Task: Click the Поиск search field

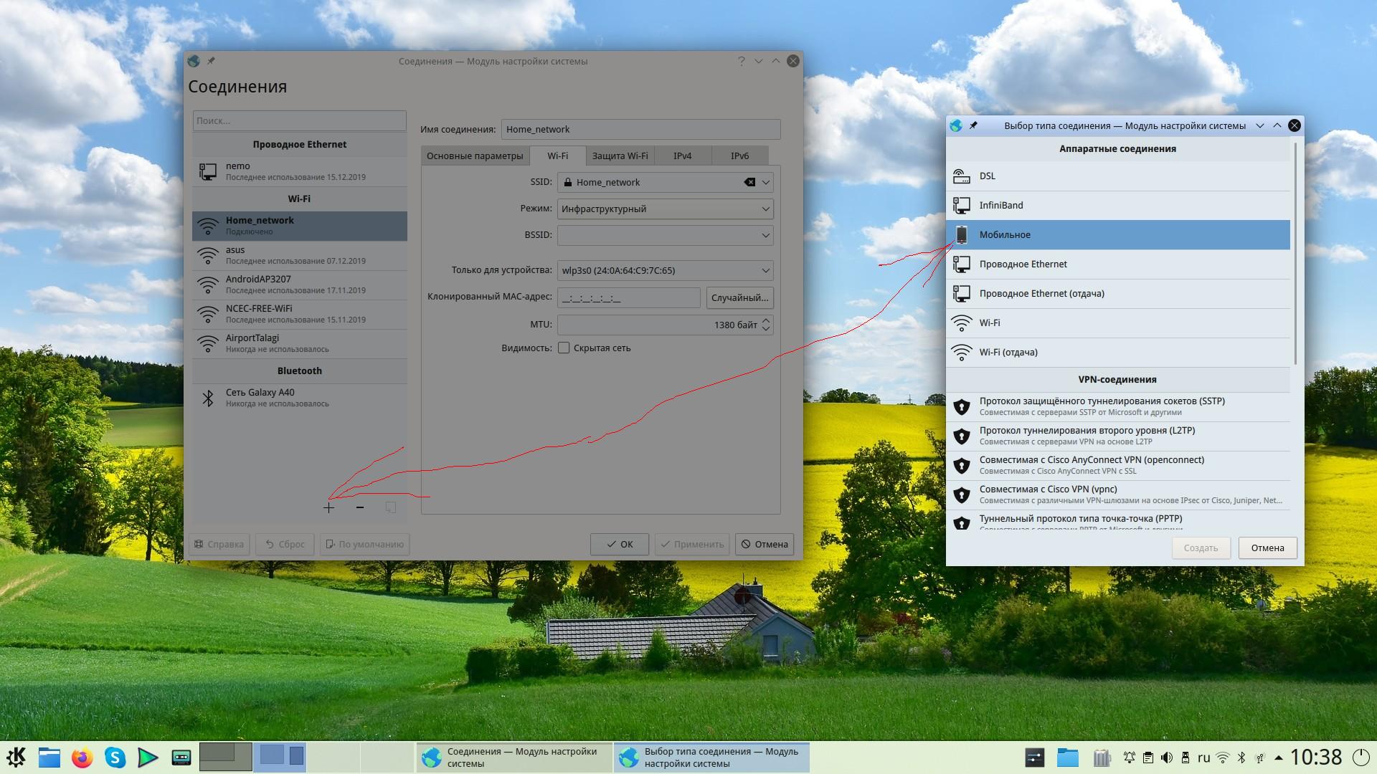Action: pyautogui.click(x=299, y=121)
